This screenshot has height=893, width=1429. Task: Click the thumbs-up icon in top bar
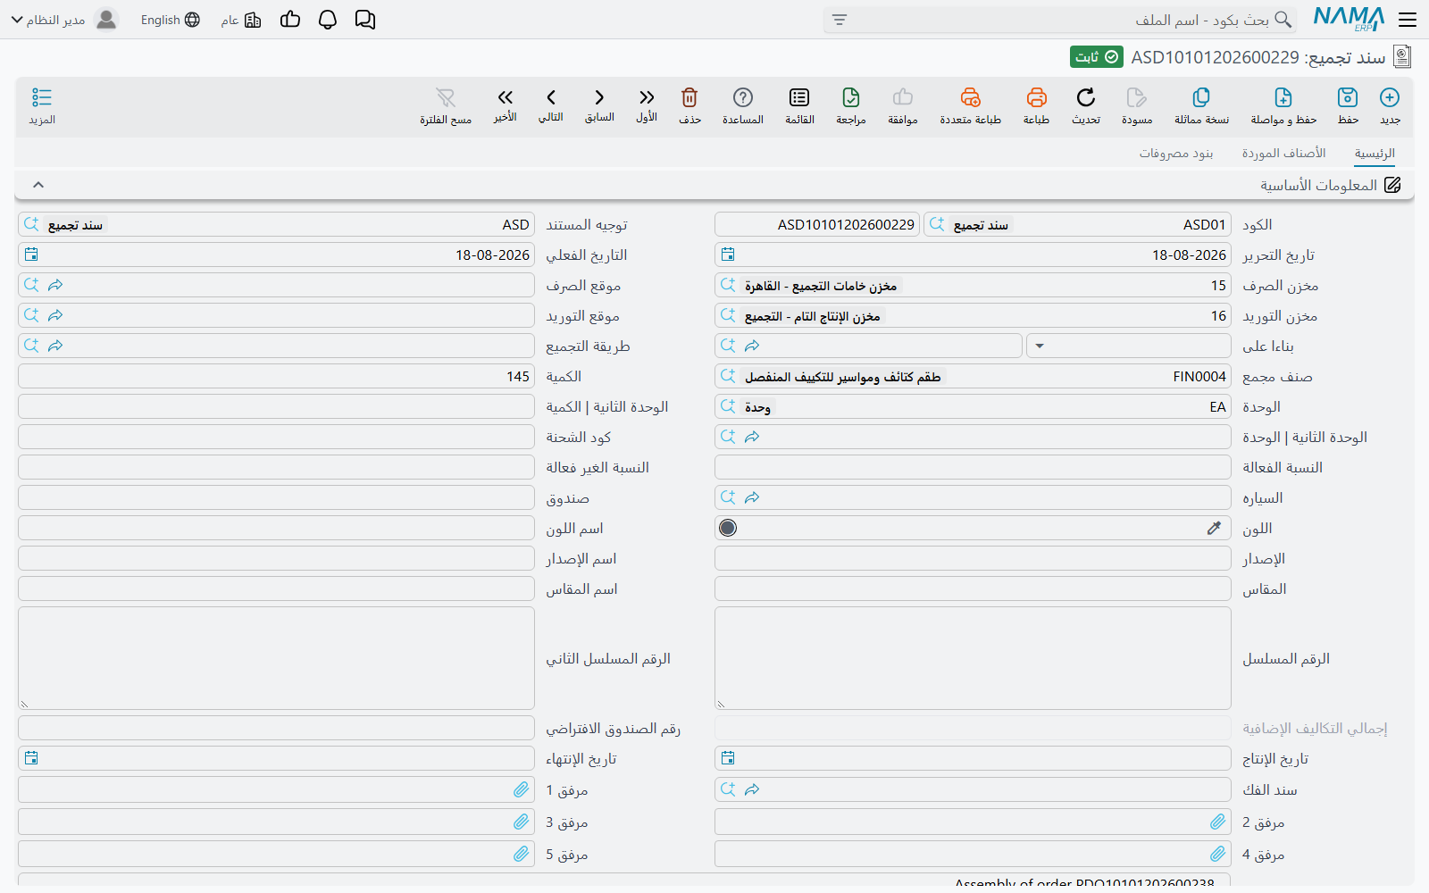290,20
